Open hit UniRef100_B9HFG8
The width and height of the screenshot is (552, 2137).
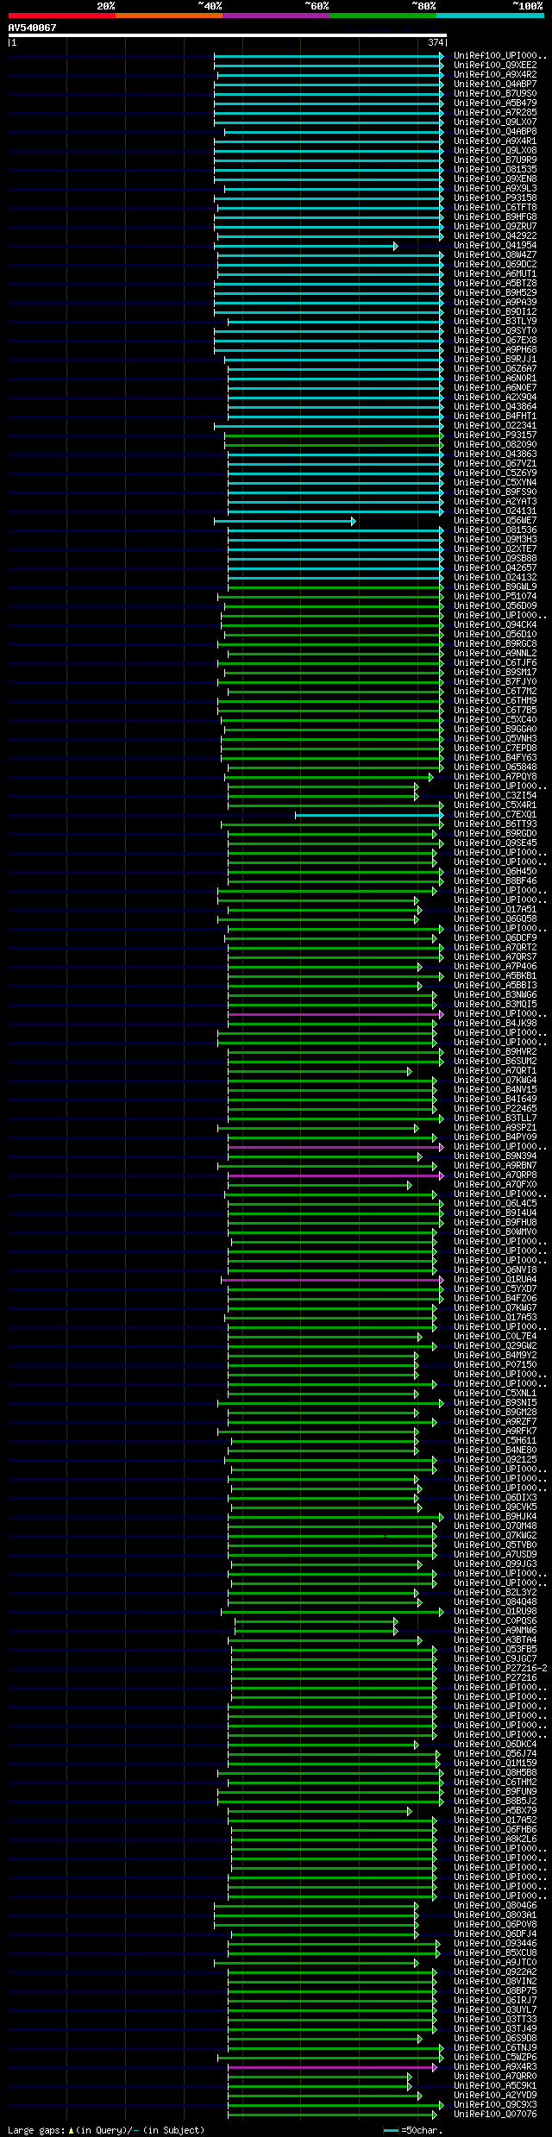(x=495, y=216)
